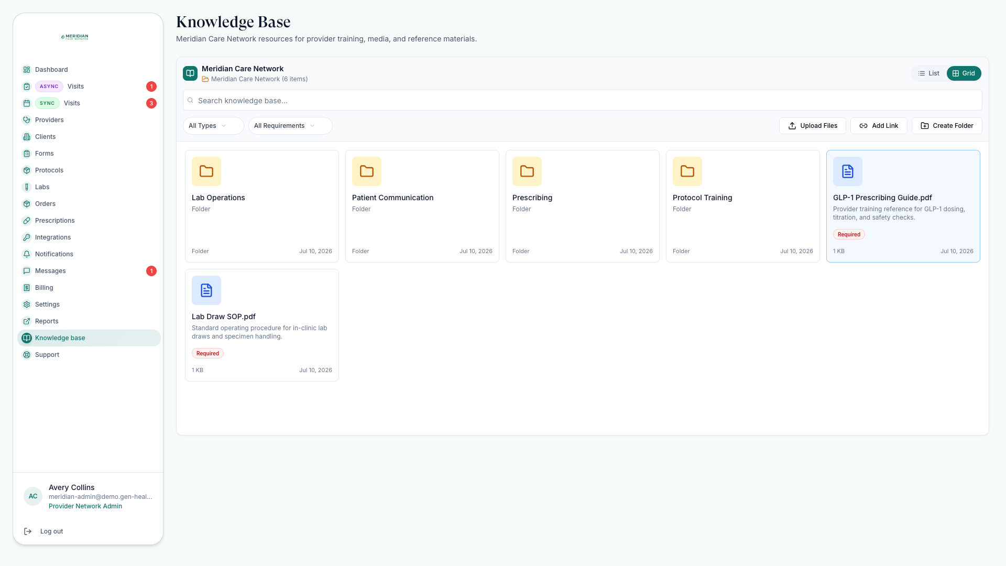Click the Forms clipboard icon

tap(27, 154)
